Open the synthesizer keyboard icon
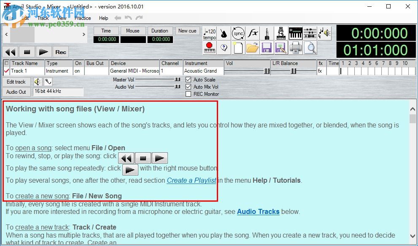Viewport: 418px width, 246px height. tap(295, 34)
